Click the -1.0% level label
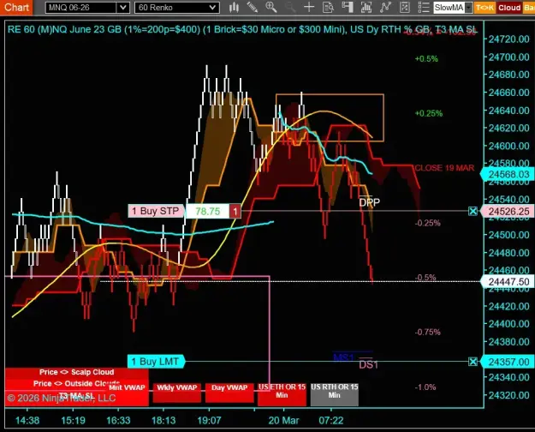The height and width of the screenshot is (432, 535). (x=425, y=387)
